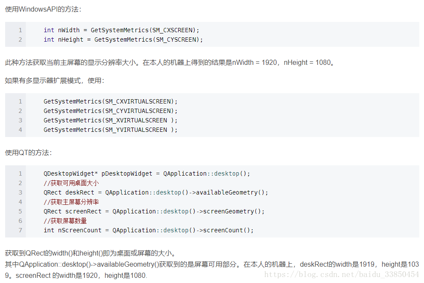
Task: Click code line 'int nHeight = GetSystemMetrics(SM_CYSCREEN);'
Action: (x=123, y=40)
